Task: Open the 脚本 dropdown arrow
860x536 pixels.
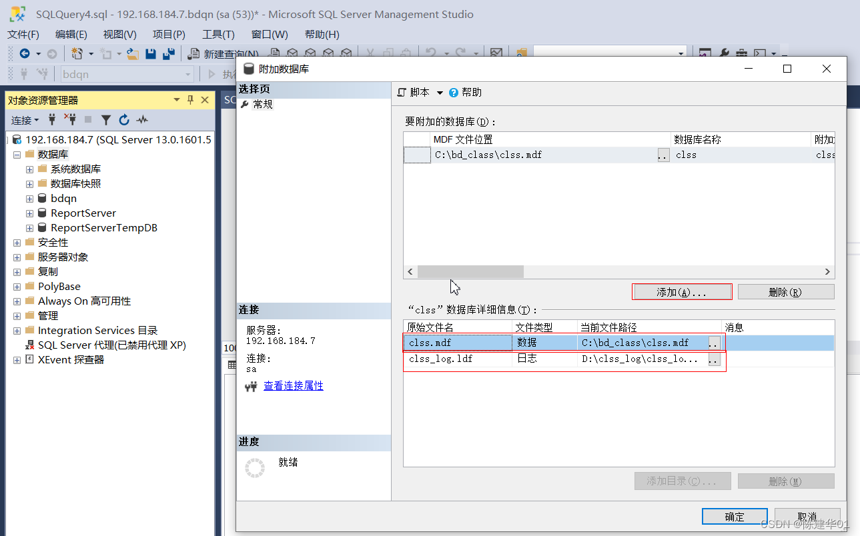Action: pos(440,93)
